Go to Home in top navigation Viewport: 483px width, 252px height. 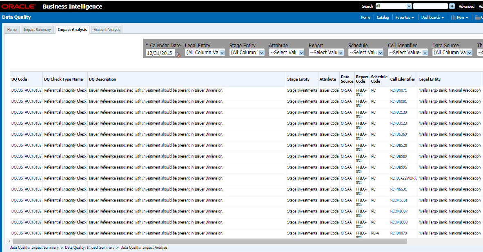pos(366,18)
